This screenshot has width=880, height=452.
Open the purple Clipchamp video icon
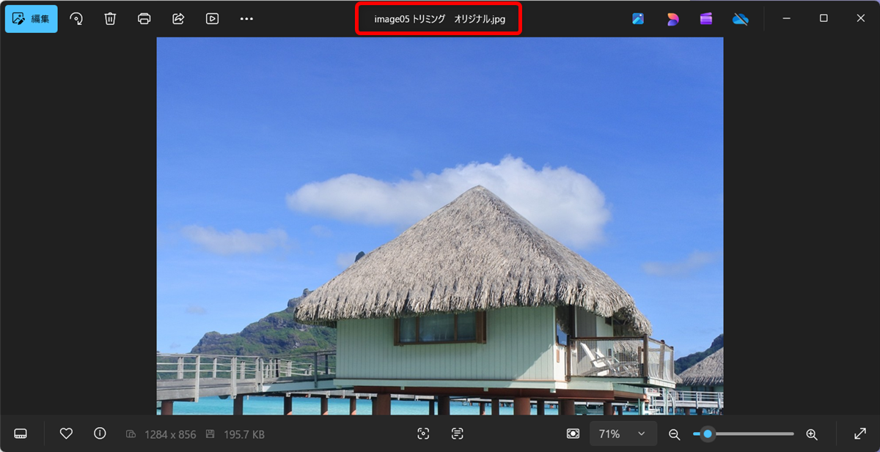[x=706, y=19]
